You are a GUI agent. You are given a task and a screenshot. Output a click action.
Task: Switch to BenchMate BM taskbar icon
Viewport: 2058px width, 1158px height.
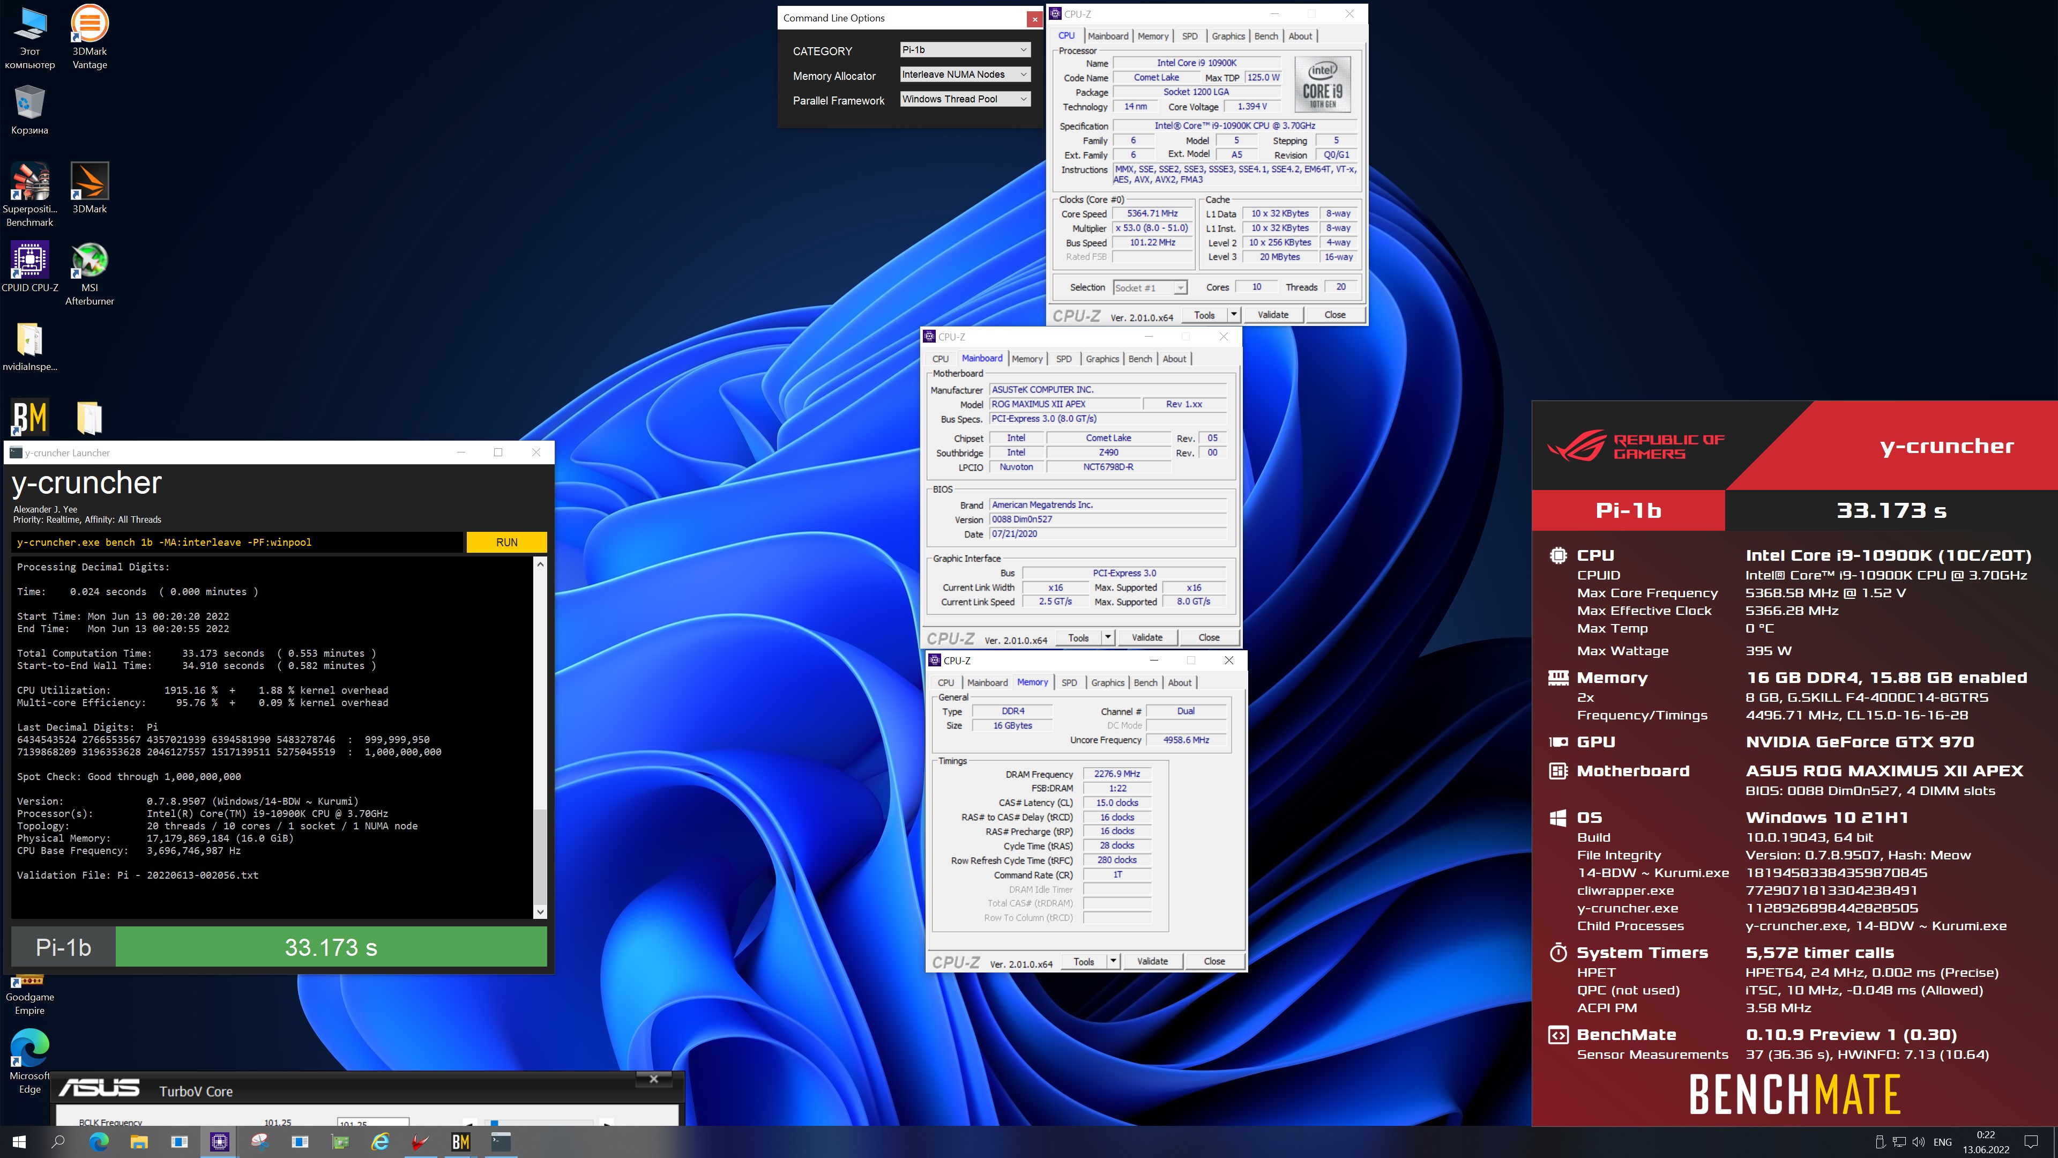(461, 1142)
